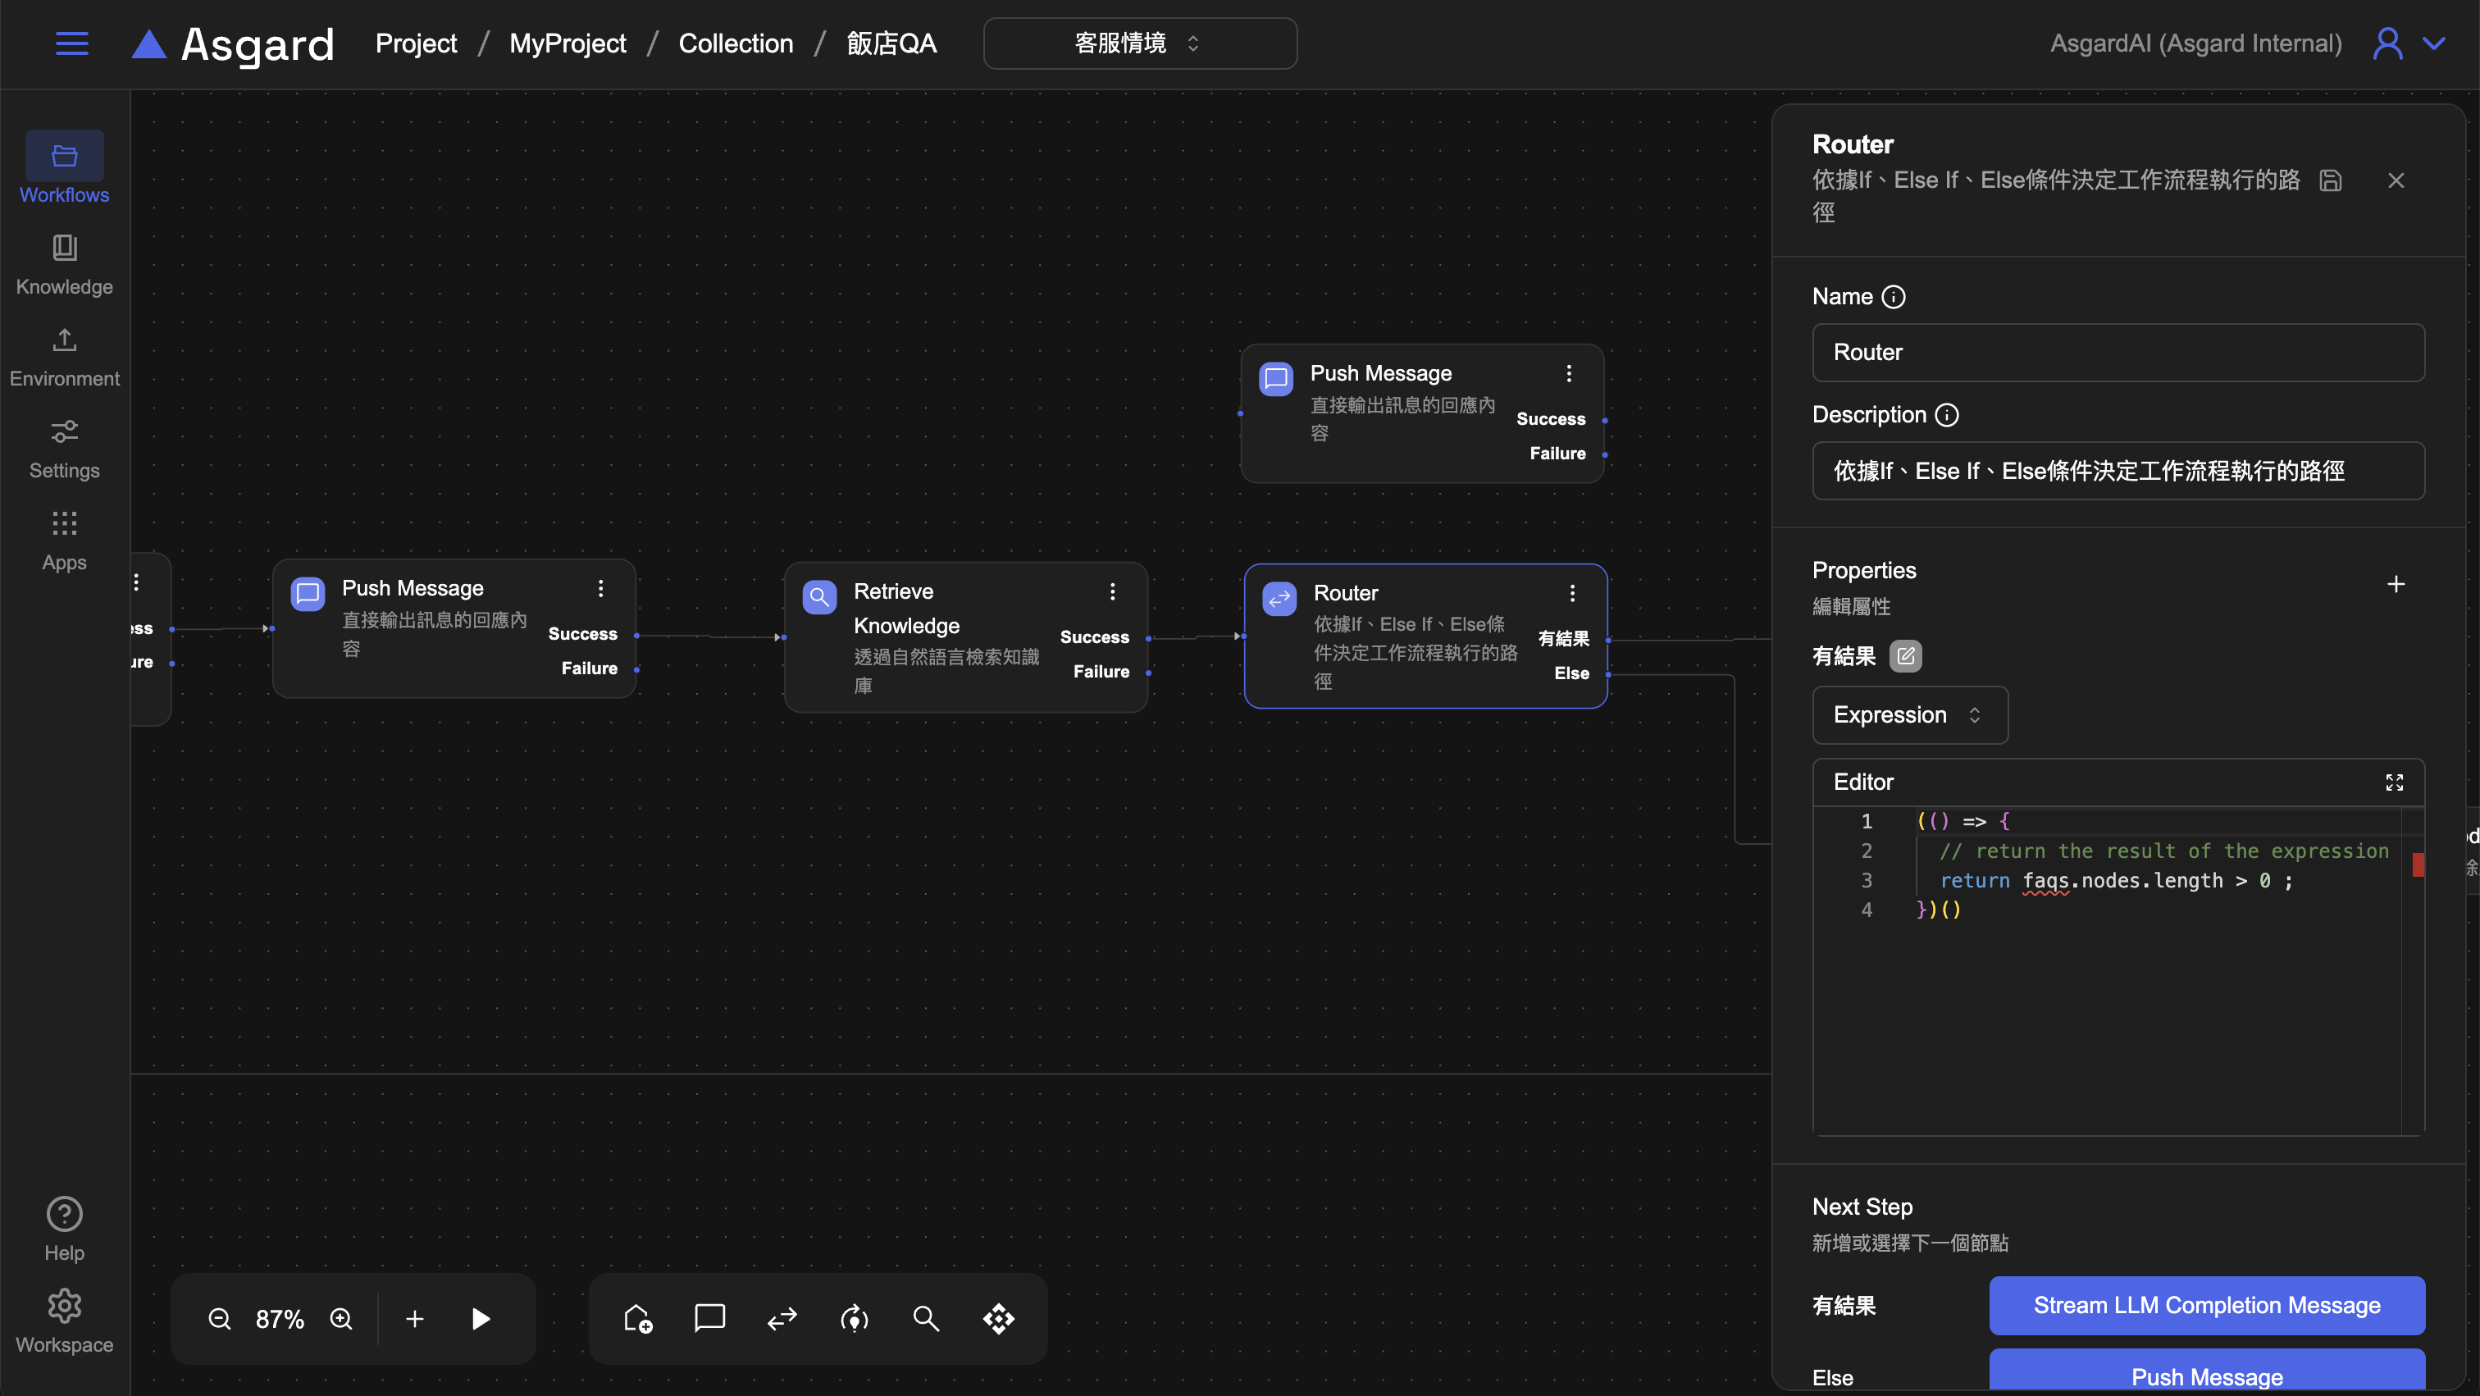Screen dimensions: 2480x1396
Task: Open the Expression type dropdown
Action: (1909, 714)
